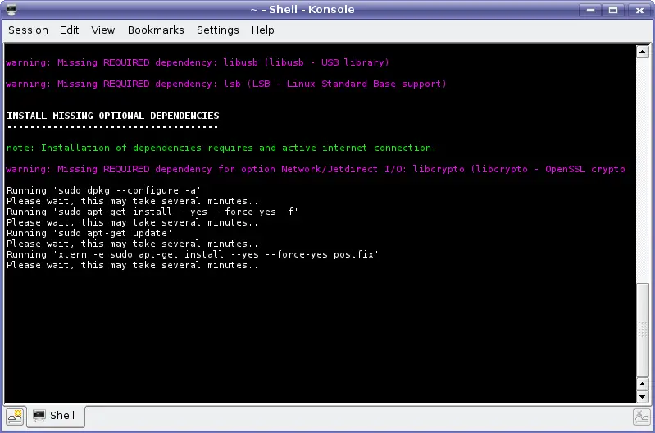Viewport: 655px width, 433px height.
Task: Click the scroll down arrow
Action: coord(643,397)
